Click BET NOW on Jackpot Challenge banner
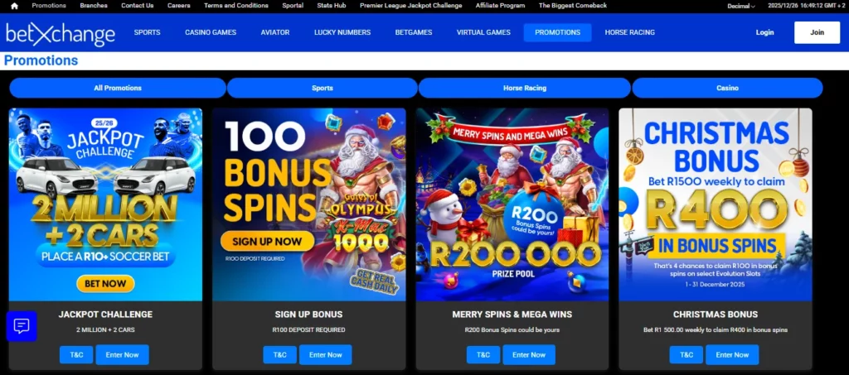 click(105, 284)
